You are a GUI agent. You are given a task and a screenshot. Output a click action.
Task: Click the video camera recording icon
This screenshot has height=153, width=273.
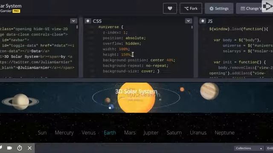click(9, 148)
